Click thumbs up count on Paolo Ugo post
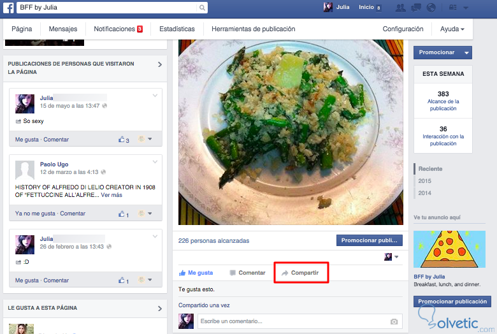 (x=127, y=215)
